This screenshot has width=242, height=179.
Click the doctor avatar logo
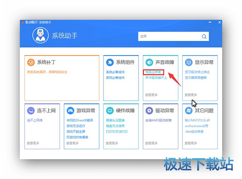40,35
